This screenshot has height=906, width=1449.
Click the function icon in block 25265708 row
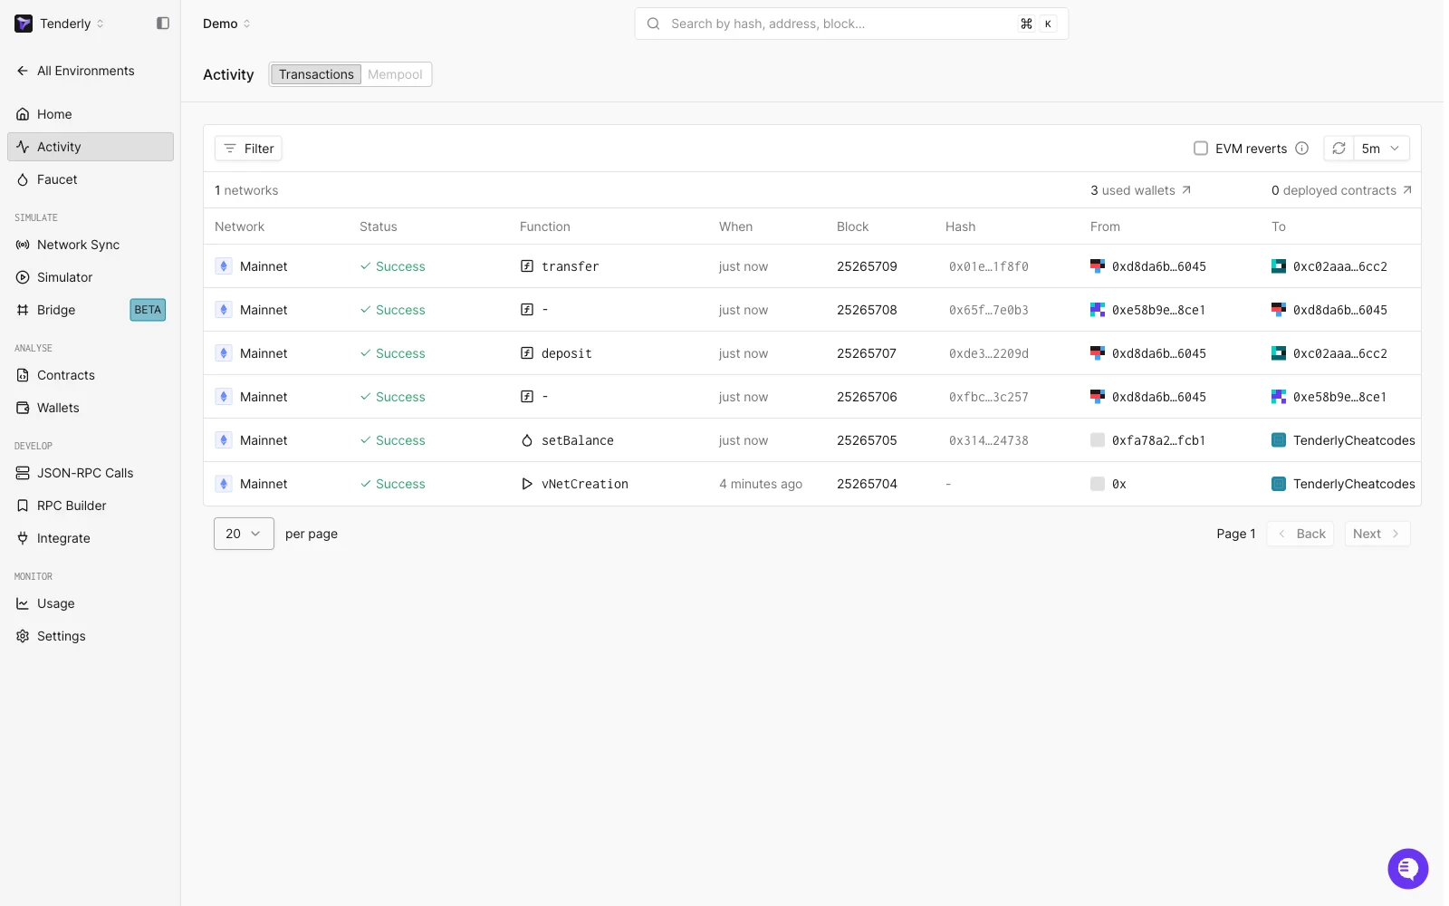(527, 310)
